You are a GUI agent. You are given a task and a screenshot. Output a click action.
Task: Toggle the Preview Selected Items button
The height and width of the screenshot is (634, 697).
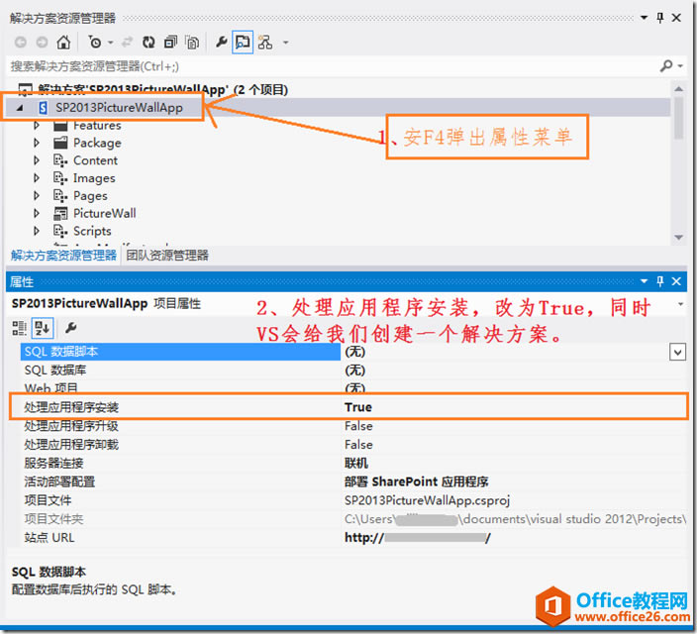(243, 43)
